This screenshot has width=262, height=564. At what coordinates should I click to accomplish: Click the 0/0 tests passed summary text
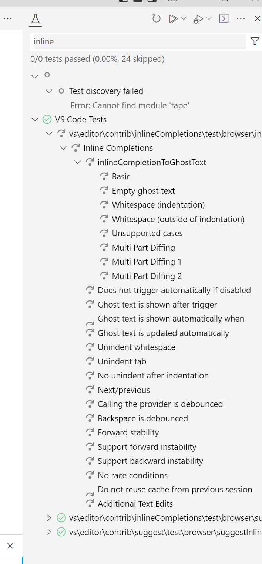(98, 59)
